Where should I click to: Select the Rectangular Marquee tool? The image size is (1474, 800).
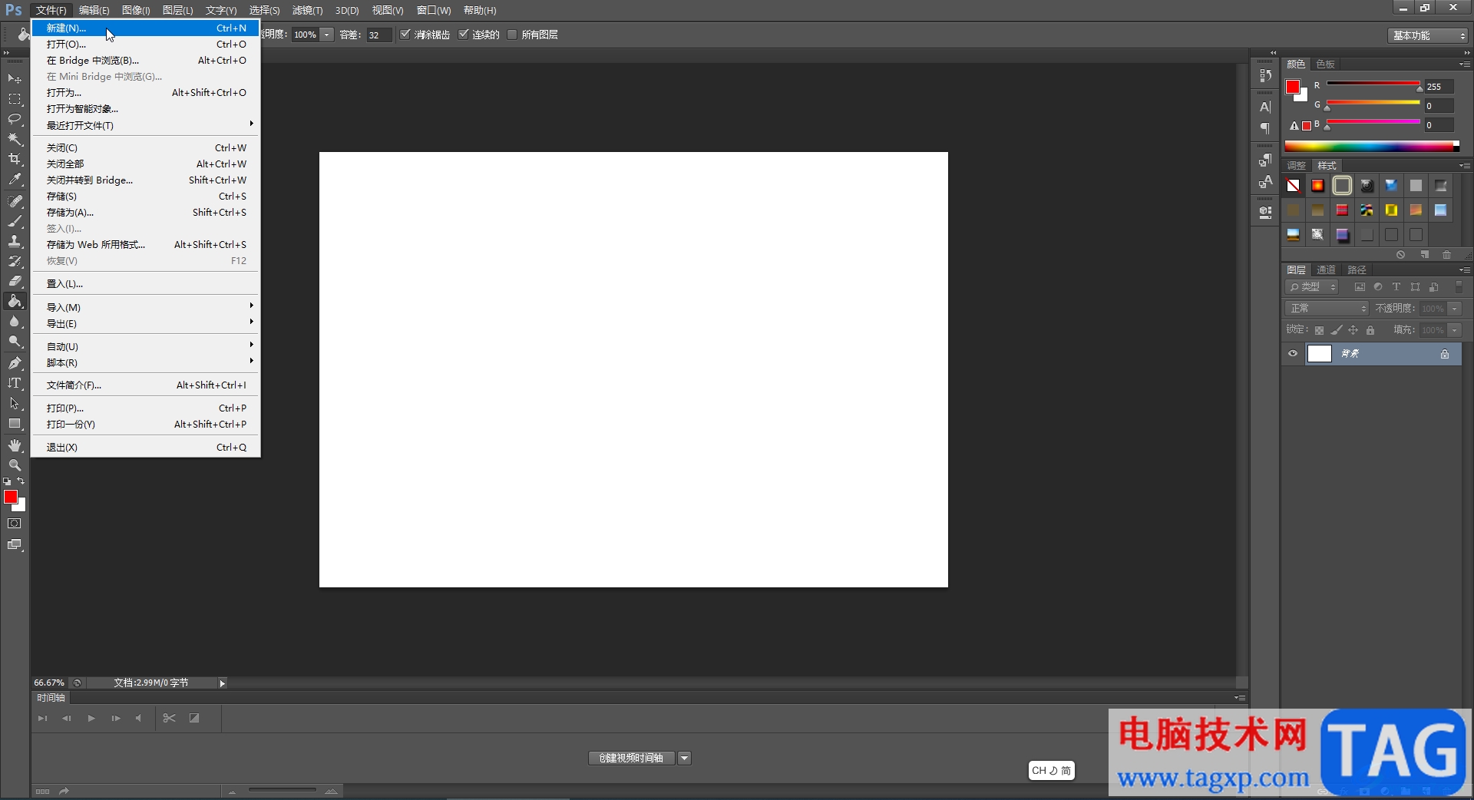point(15,99)
